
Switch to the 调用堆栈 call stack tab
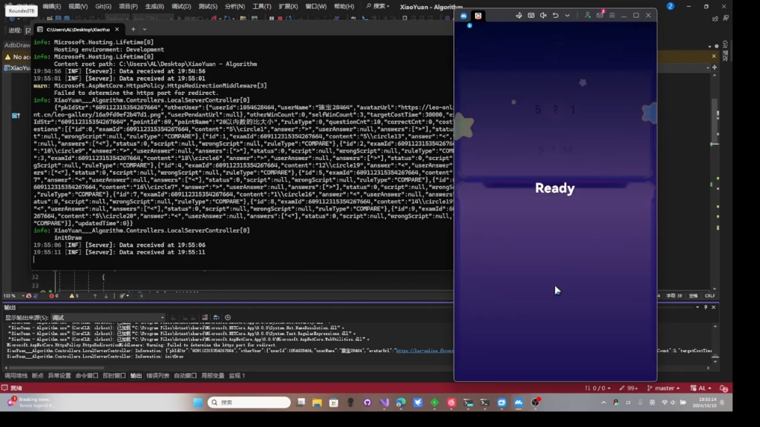pyautogui.click(x=16, y=376)
